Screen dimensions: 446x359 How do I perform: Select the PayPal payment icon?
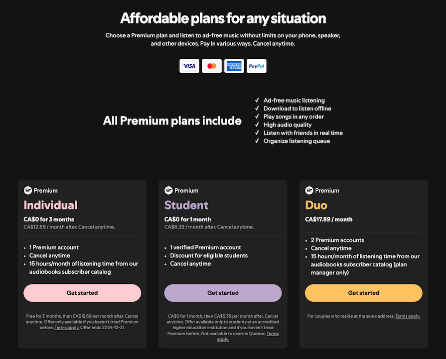click(256, 65)
